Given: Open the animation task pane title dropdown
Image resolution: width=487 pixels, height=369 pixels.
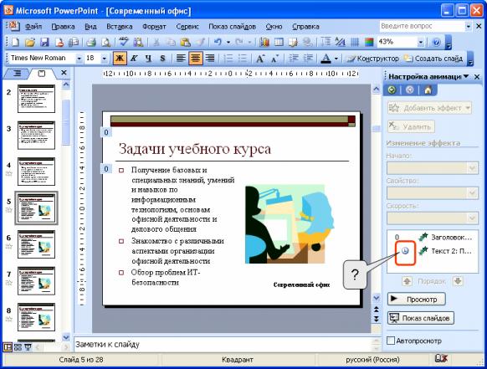Looking at the screenshot, I should 465,76.
